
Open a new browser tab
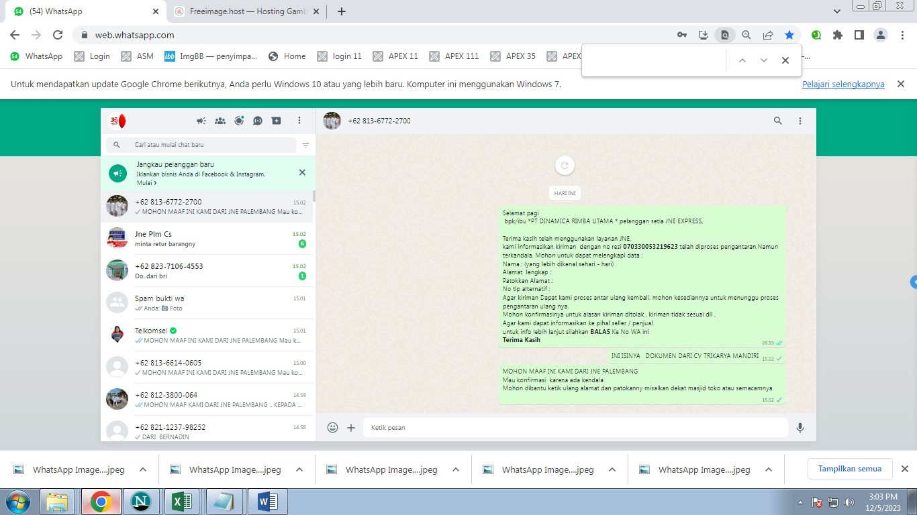point(342,11)
